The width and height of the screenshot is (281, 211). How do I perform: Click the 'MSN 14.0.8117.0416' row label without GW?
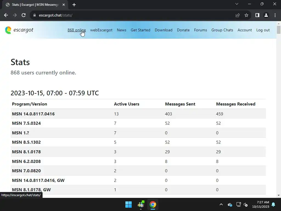[33, 114]
